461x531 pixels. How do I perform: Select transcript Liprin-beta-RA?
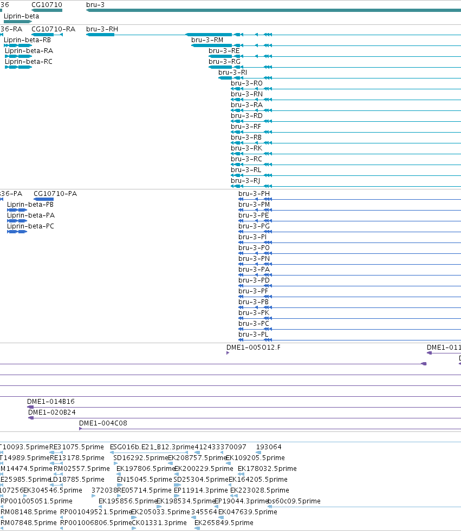point(29,51)
